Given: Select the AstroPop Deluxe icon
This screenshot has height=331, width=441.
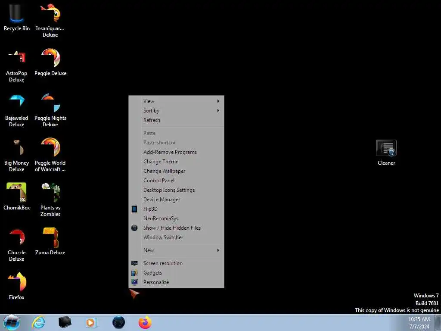Looking at the screenshot, I should point(17,66).
